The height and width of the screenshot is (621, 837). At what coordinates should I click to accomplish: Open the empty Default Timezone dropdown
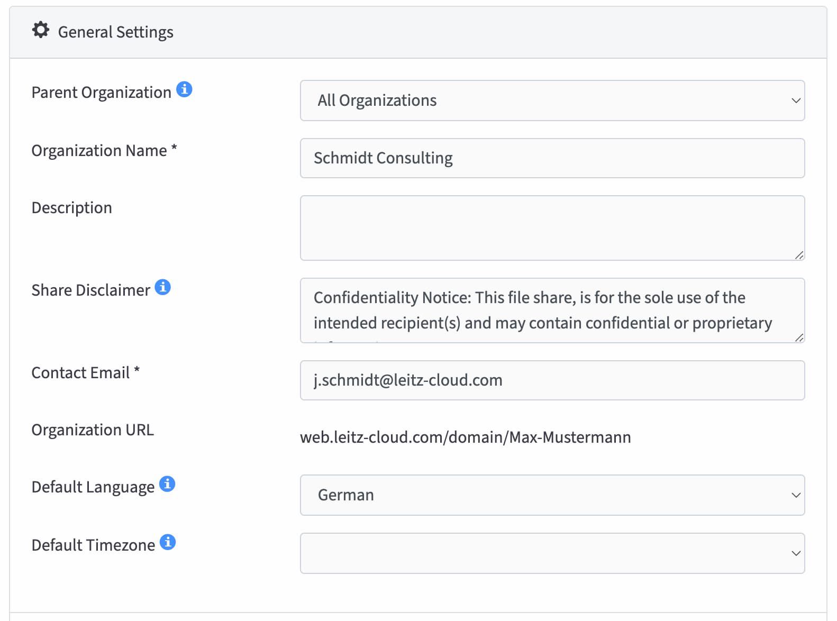pos(552,553)
